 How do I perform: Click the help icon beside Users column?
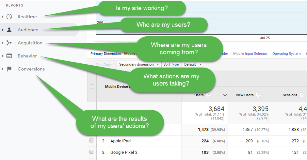208,95
